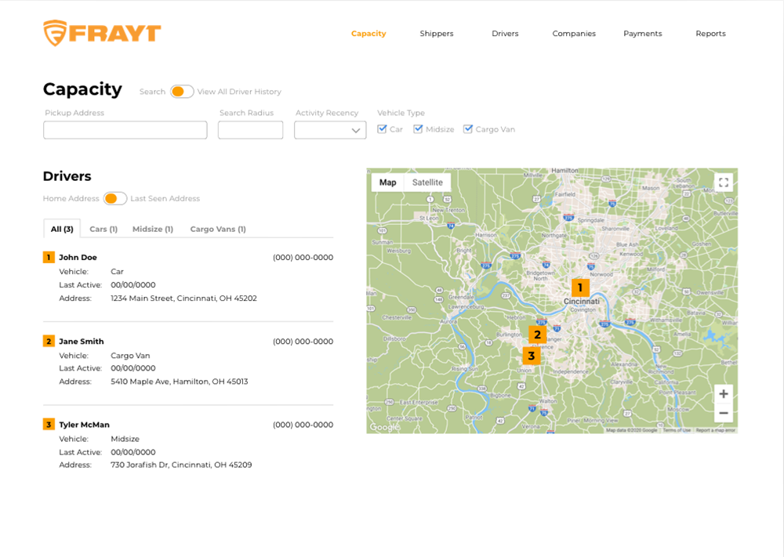Switch to the Cars (1) tab
This screenshot has height=557, width=784.
[x=103, y=229]
